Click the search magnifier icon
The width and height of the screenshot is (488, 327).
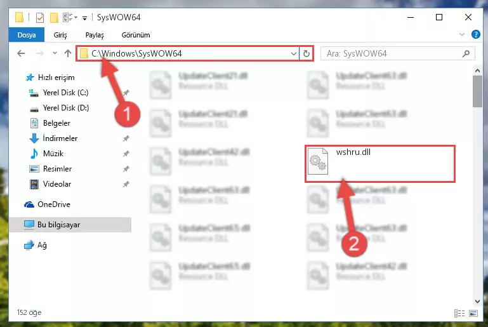click(466, 53)
